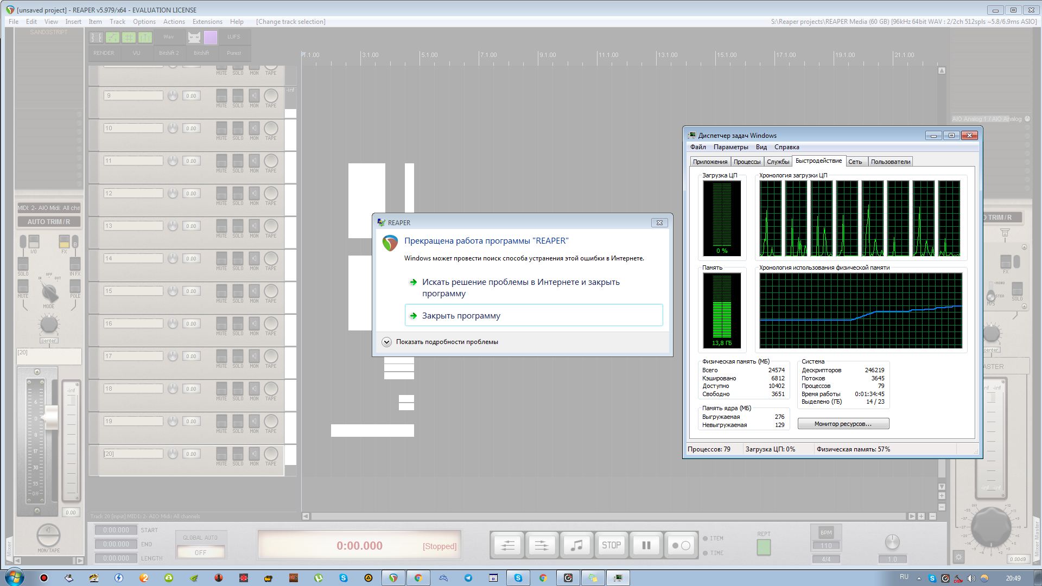Click the Telegram icon in taskbar

click(468, 578)
